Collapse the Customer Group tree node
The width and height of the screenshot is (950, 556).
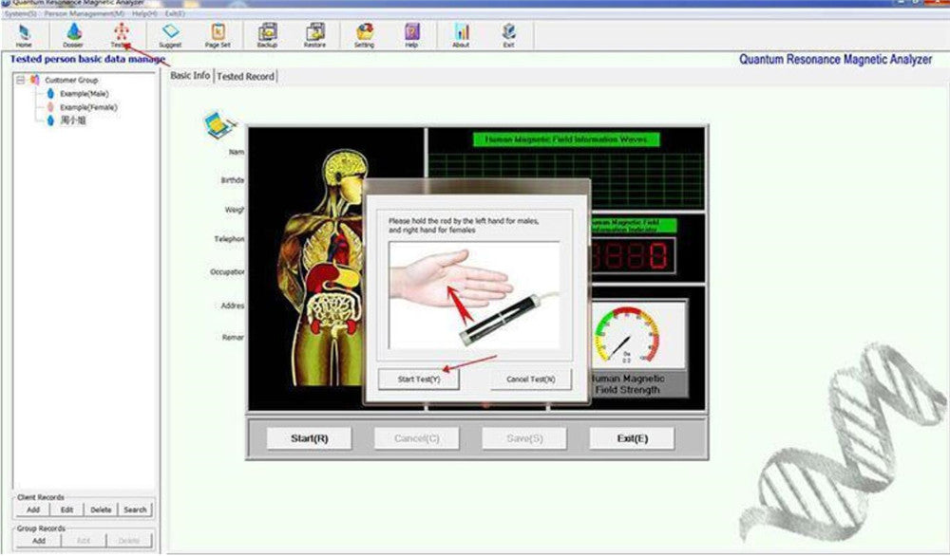[20, 81]
